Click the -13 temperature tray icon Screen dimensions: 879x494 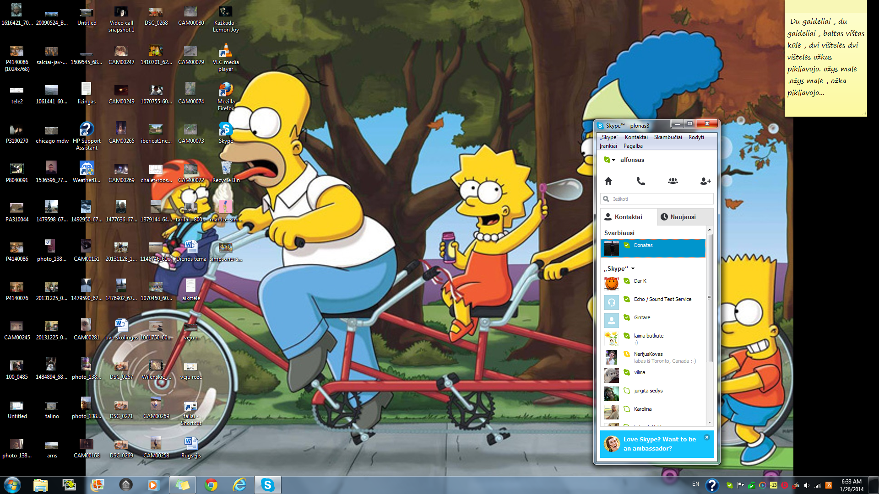[774, 485]
